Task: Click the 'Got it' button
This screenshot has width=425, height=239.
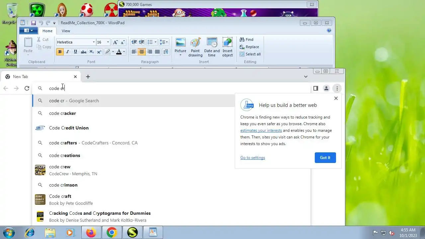Action: point(325,158)
